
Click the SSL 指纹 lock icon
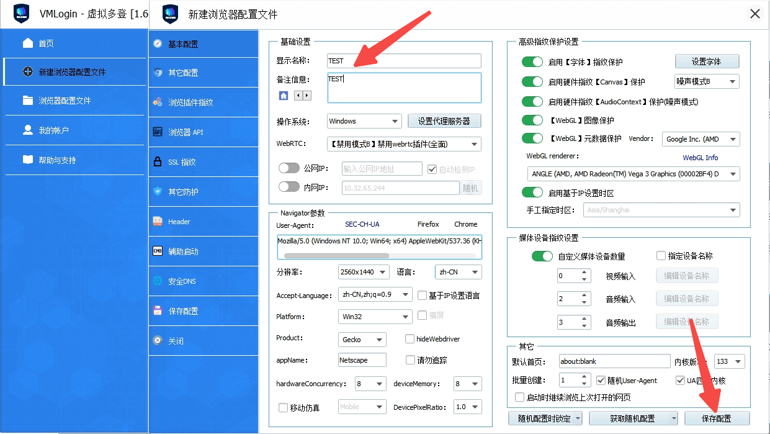[x=158, y=162]
